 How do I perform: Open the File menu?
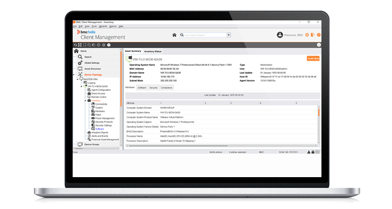click(75, 26)
